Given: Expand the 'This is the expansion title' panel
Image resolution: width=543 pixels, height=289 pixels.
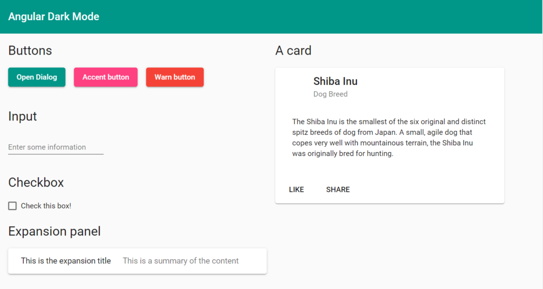Looking at the screenshot, I should click(66, 261).
